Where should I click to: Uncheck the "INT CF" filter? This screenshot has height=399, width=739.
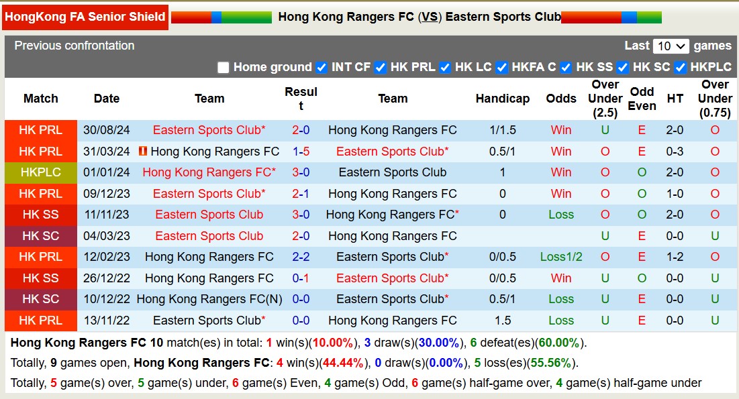click(320, 68)
